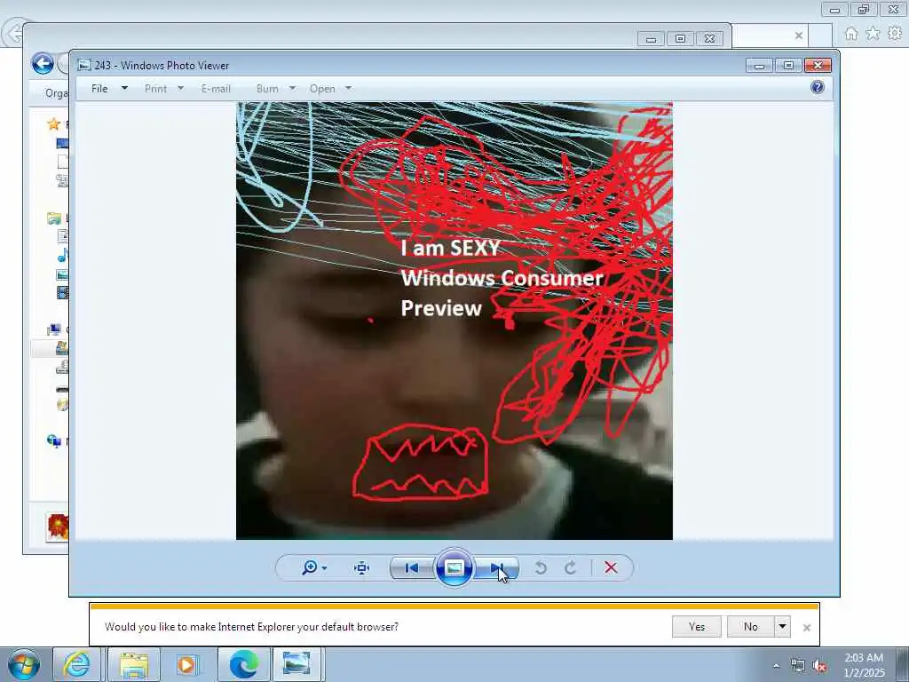This screenshot has height=682, width=909.
Task: Click the Explorer window back arrow
Action: 43,63
